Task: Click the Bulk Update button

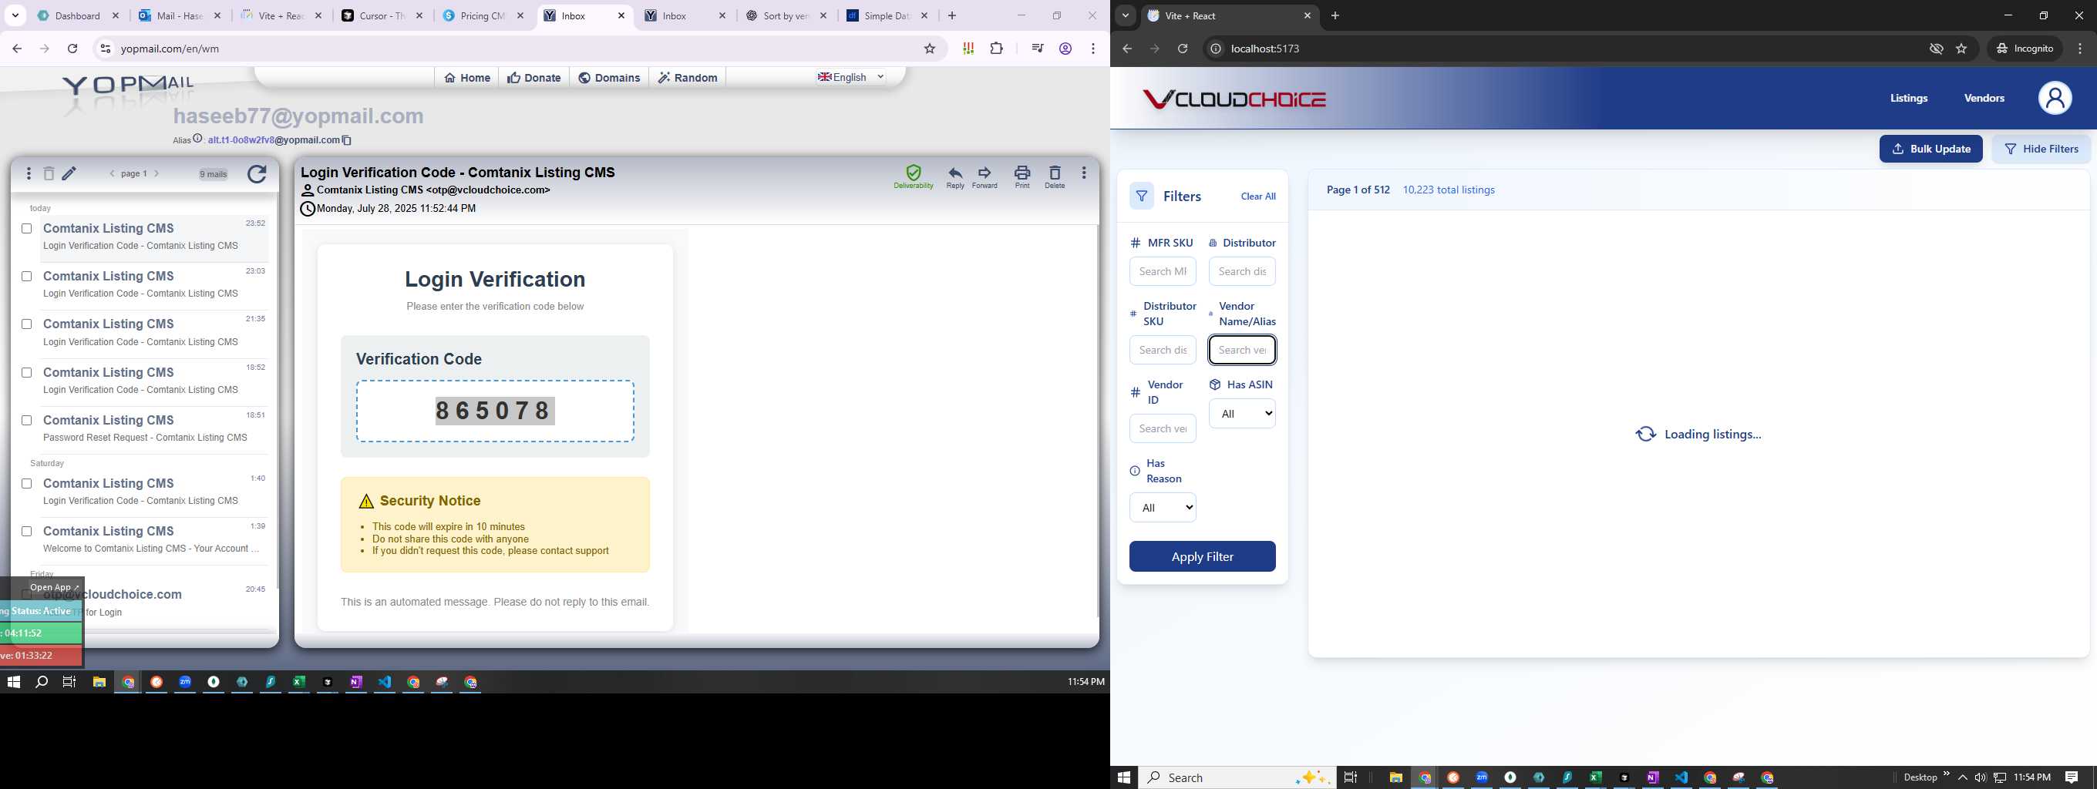Action: pyautogui.click(x=1930, y=149)
